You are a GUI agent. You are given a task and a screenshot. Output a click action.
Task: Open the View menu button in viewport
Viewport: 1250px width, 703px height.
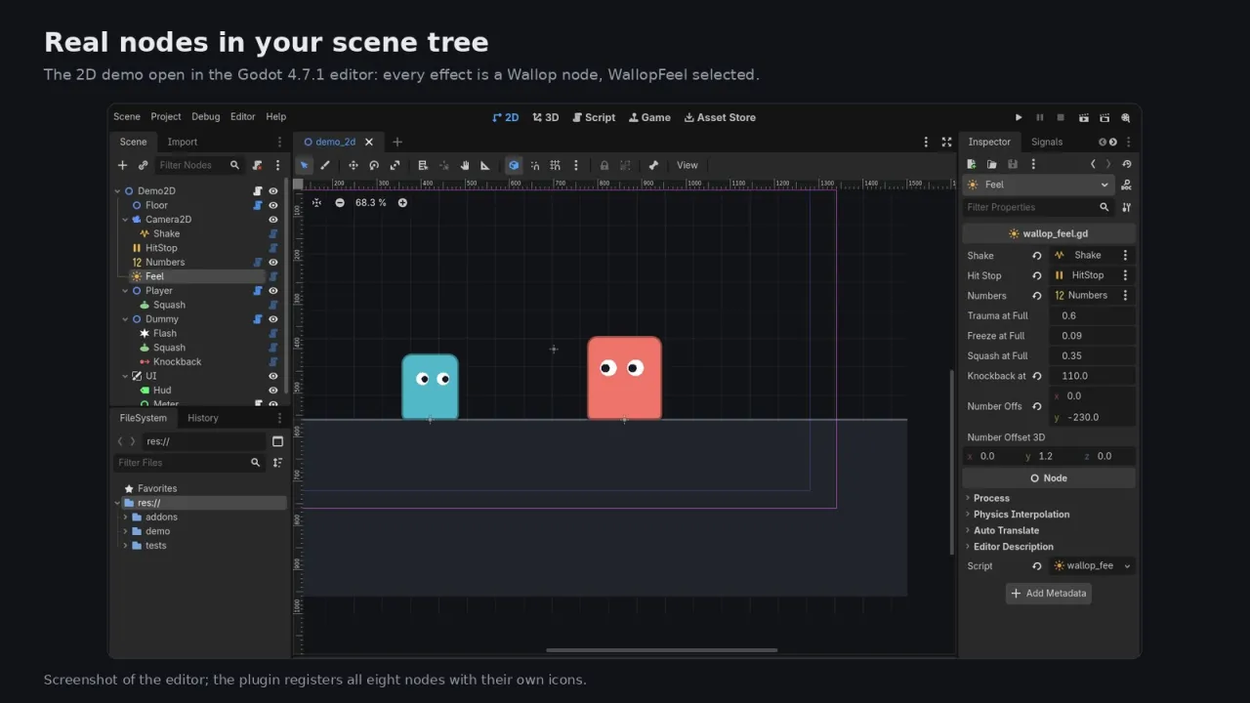(x=687, y=165)
